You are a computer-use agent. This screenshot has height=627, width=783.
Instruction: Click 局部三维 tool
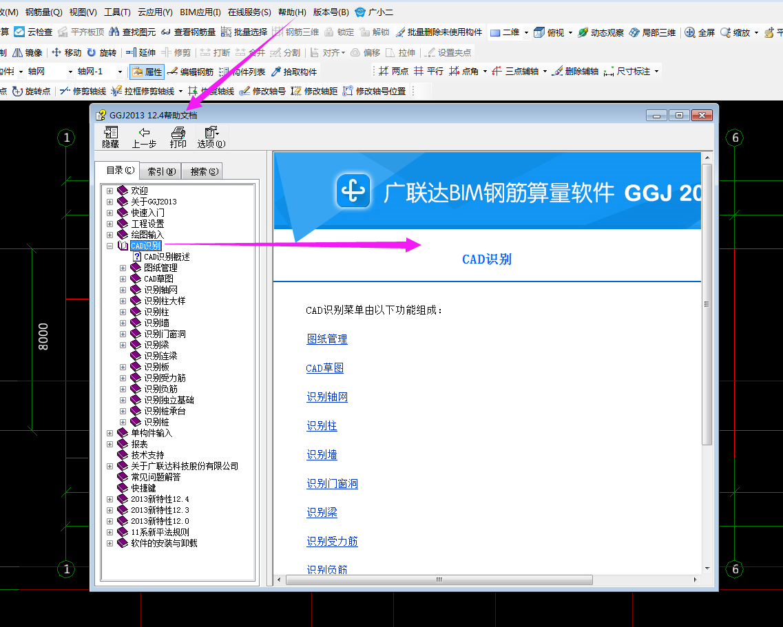tap(652, 32)
